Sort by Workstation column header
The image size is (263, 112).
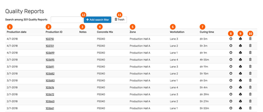click(x=177, y=32)
